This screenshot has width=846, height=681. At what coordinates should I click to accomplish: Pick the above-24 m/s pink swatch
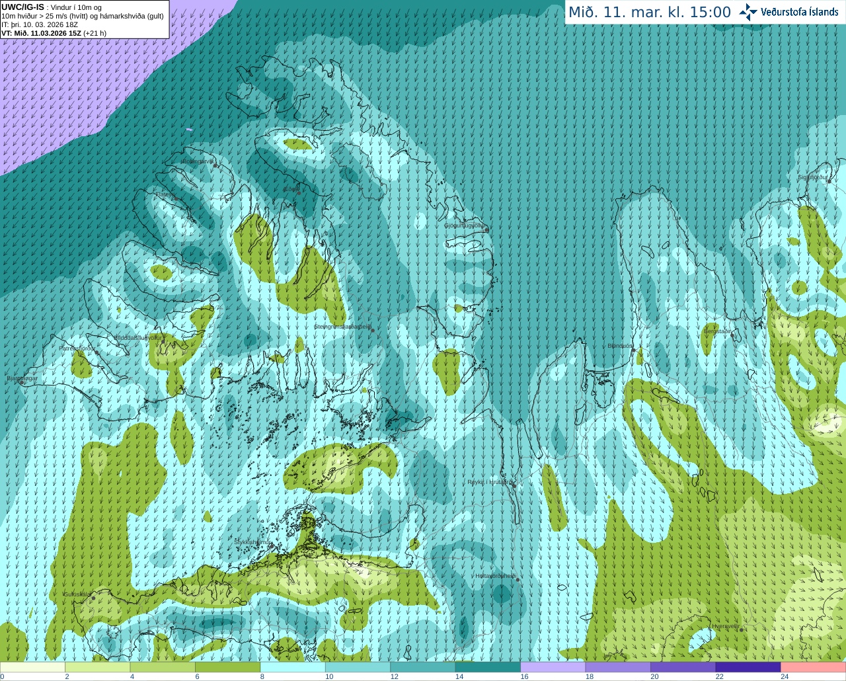pos(813,667)
